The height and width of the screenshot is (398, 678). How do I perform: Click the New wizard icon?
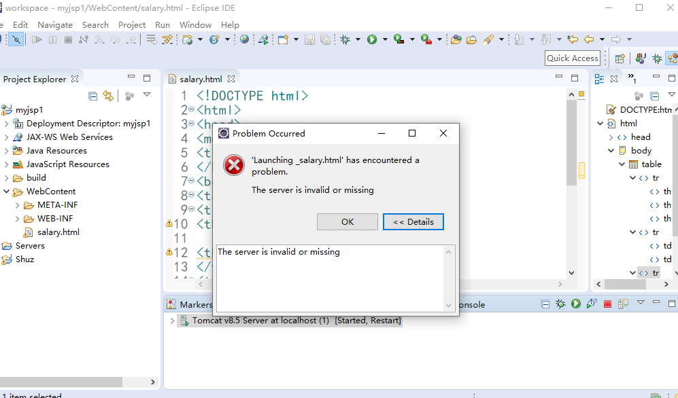[x=283, y=39]
